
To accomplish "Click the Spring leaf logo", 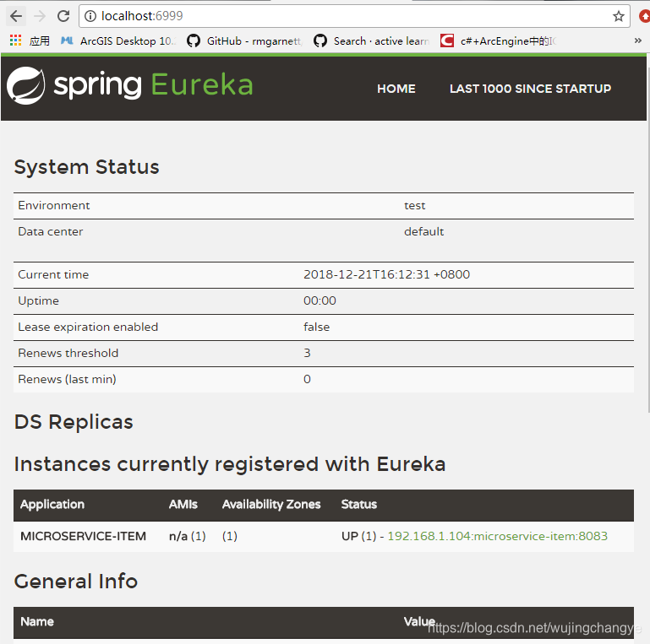I will 25,85.
